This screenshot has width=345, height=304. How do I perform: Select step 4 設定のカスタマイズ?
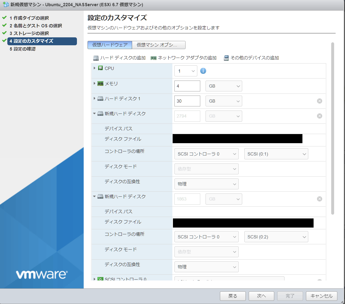pos(42,41)
